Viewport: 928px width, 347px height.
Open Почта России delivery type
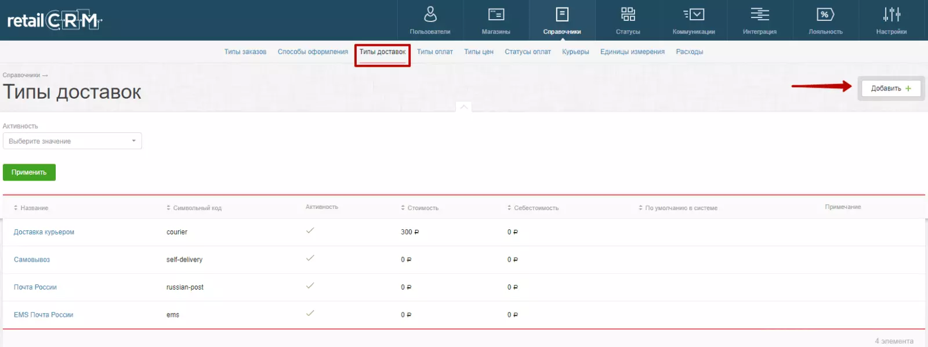(x=35, y=287)
